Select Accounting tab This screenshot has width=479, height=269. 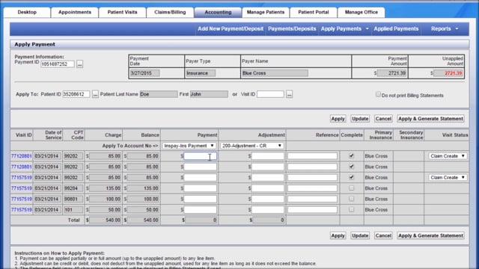coord(218,12)
